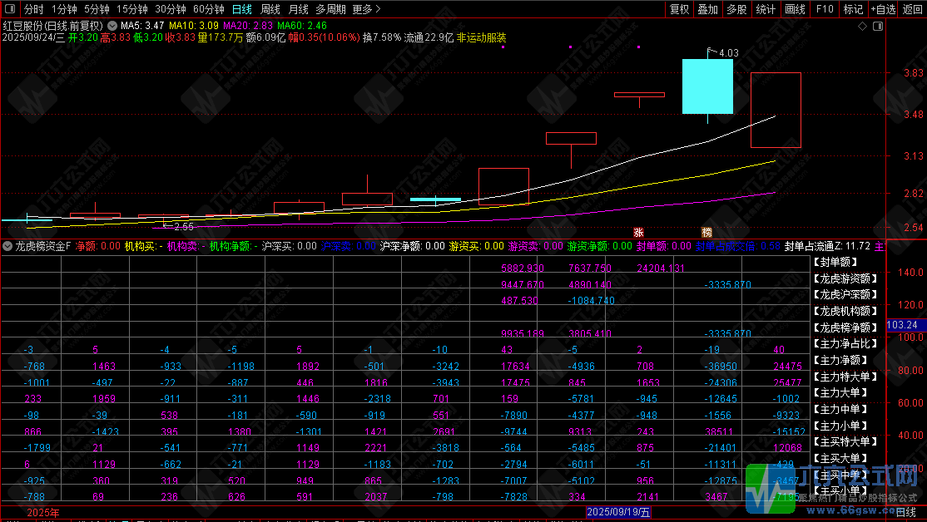Click the 9935.189 value in the 龙虎榜净额 row
The image size is (927, 522).
pyautogui.click(x=523, y=333)
